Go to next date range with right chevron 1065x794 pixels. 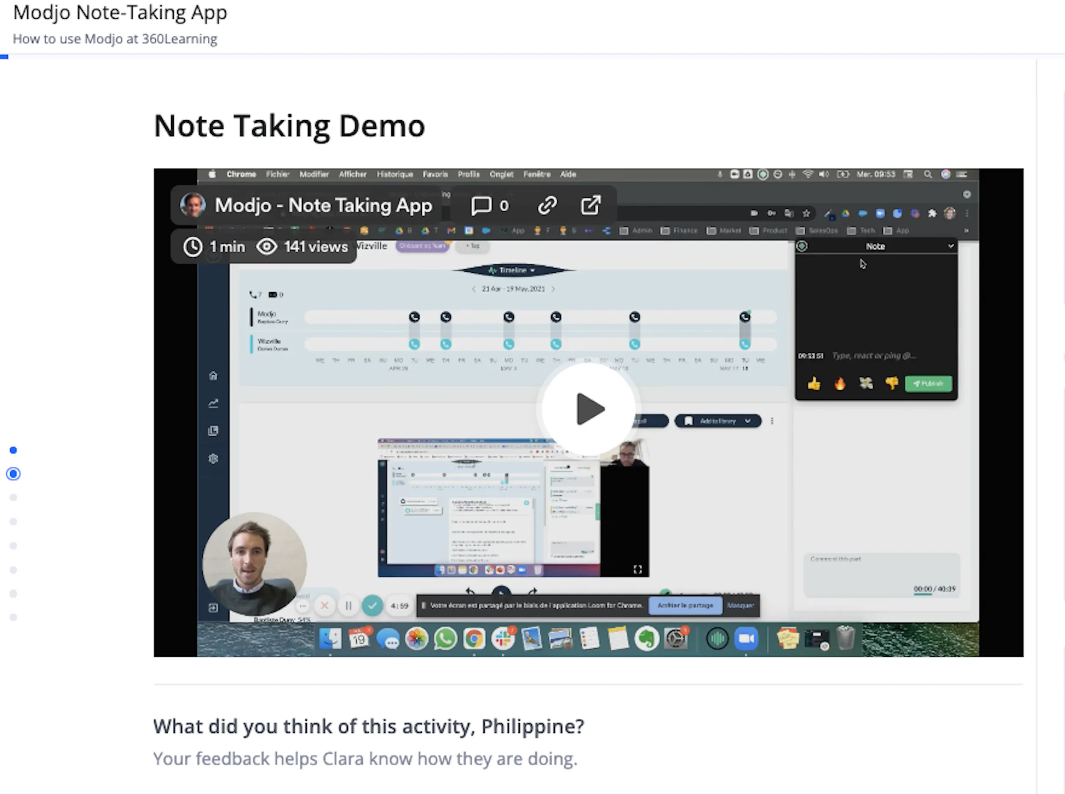(553, 289)
